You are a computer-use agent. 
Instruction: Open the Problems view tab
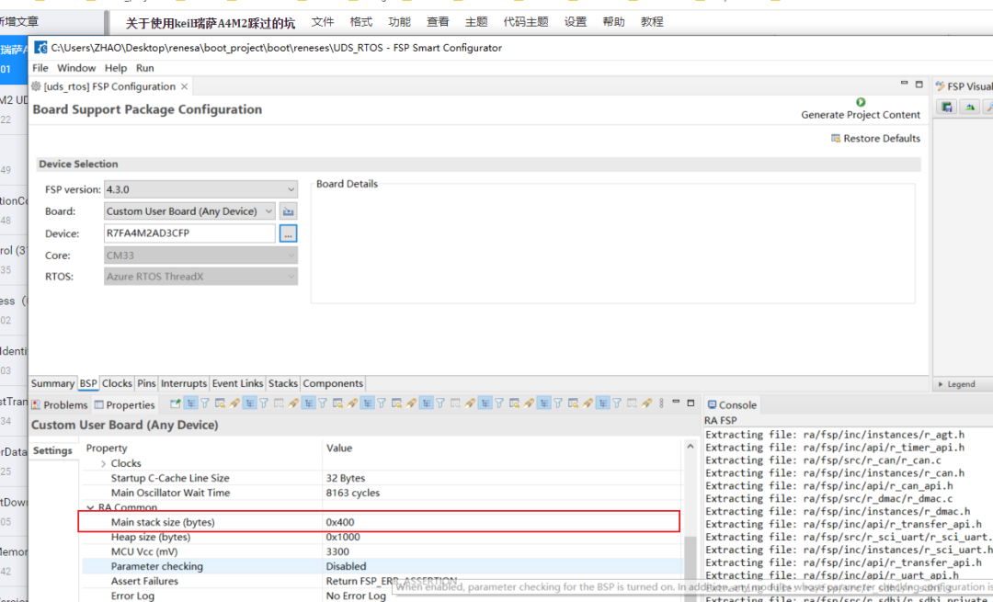(x=60, y=405)
